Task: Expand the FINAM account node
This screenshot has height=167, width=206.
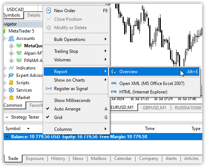Action: tap(11, 61)
